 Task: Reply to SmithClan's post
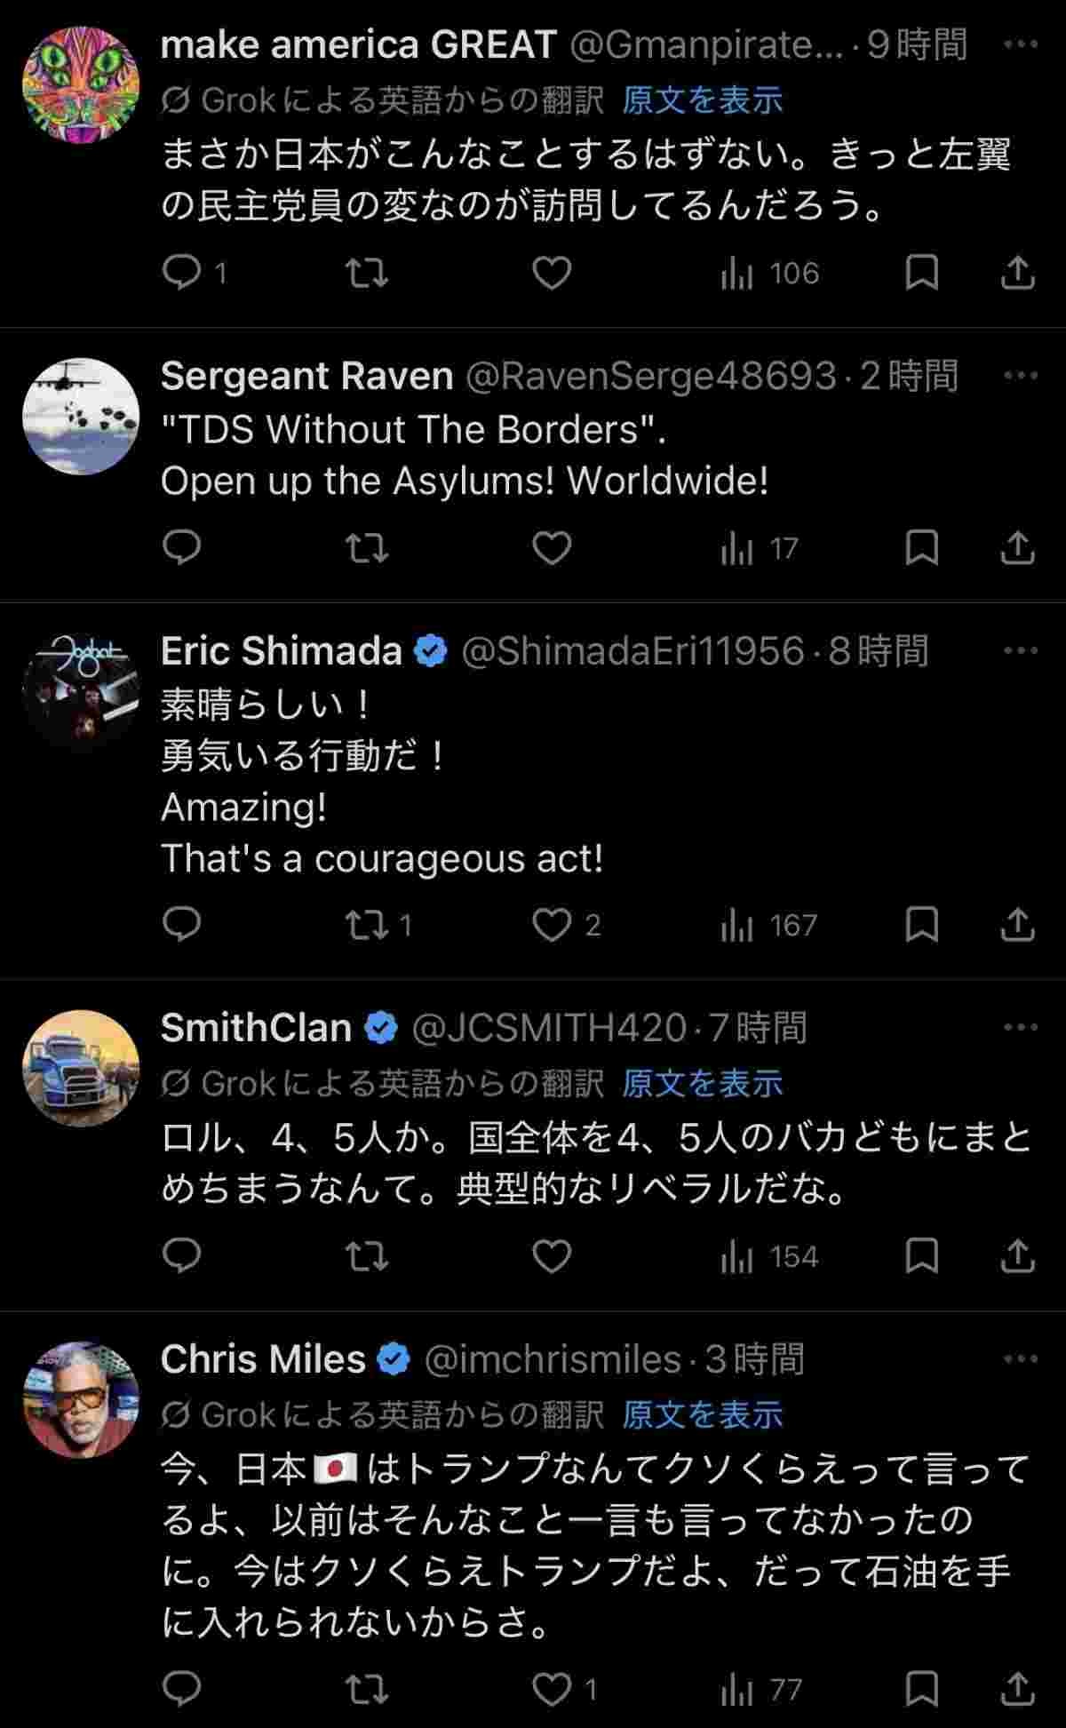(x=182, y=1256)
